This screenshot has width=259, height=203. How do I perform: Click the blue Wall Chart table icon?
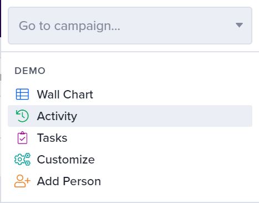(x=22, y=94)
